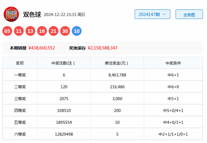This screenshot has width=207, height=143.
Task: Select the 单注奖金(元) column header
Action: (x=117, y=63)
